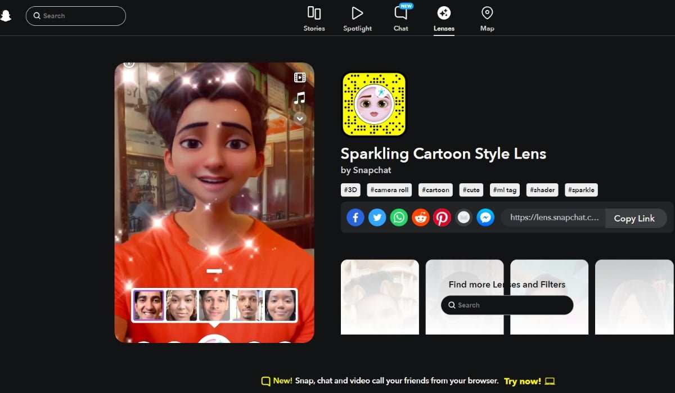675x393 pixels.
Task: Click the Find more Lenses search field
Action: [x=506, y=305]
